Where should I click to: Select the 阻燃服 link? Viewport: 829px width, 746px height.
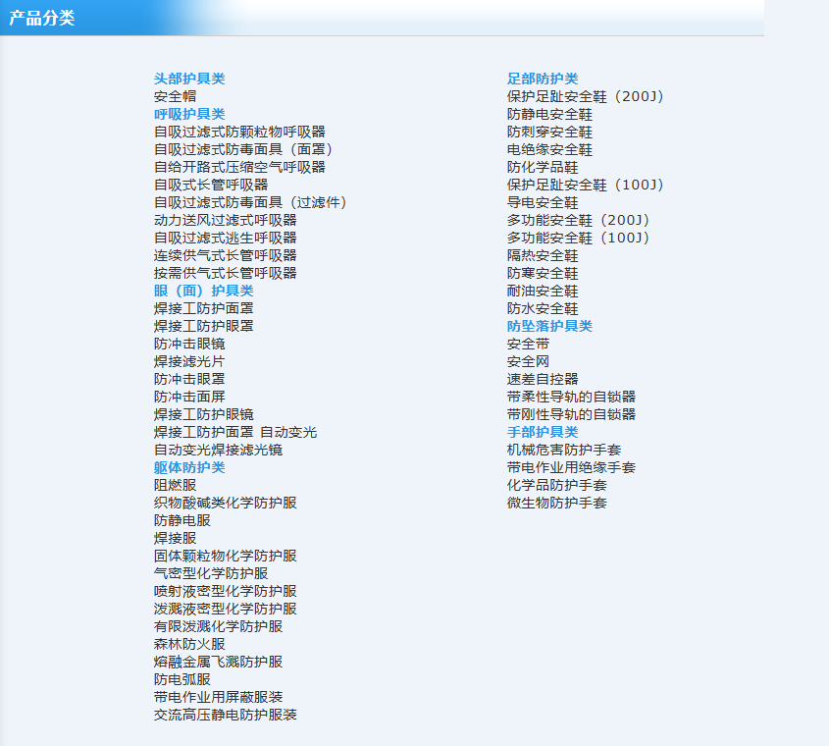[175, 485]
